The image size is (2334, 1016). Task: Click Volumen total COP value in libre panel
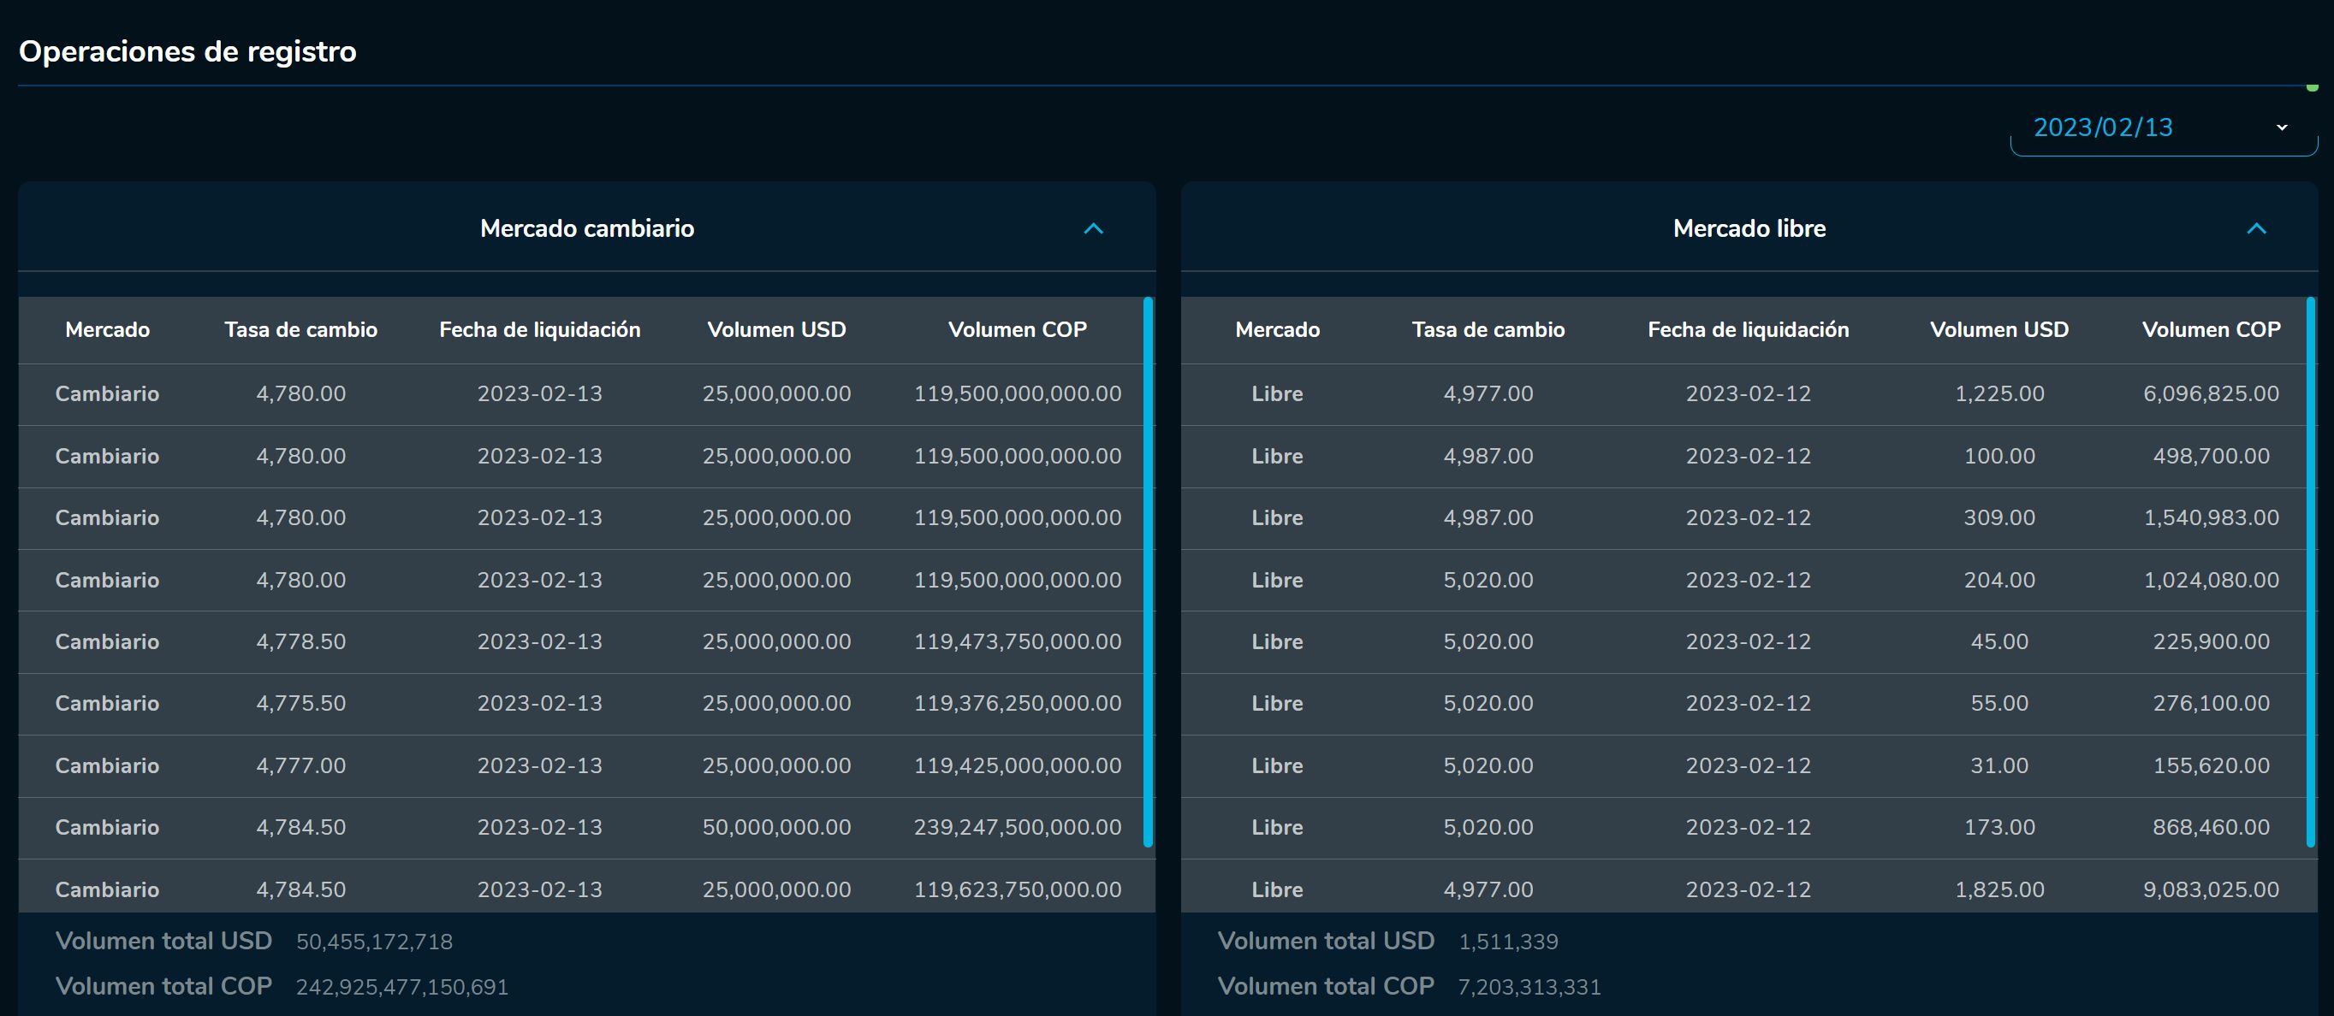pyautogui.click(x=1529, y=987)
